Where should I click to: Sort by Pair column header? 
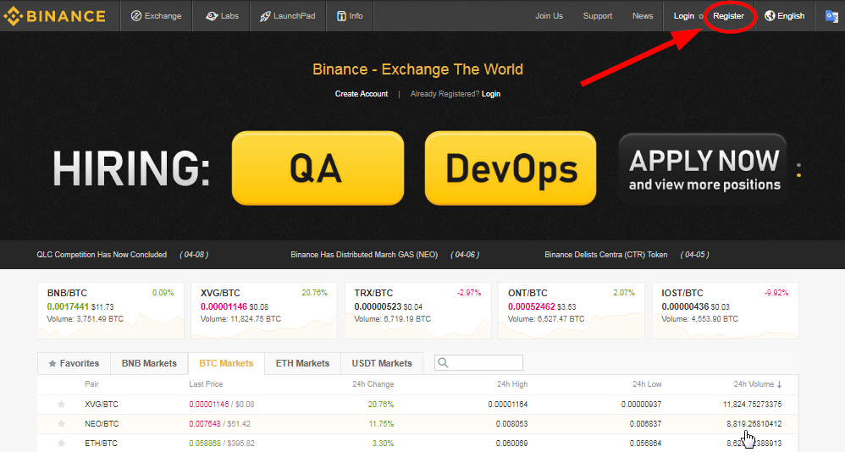click(x=91, y=384)
